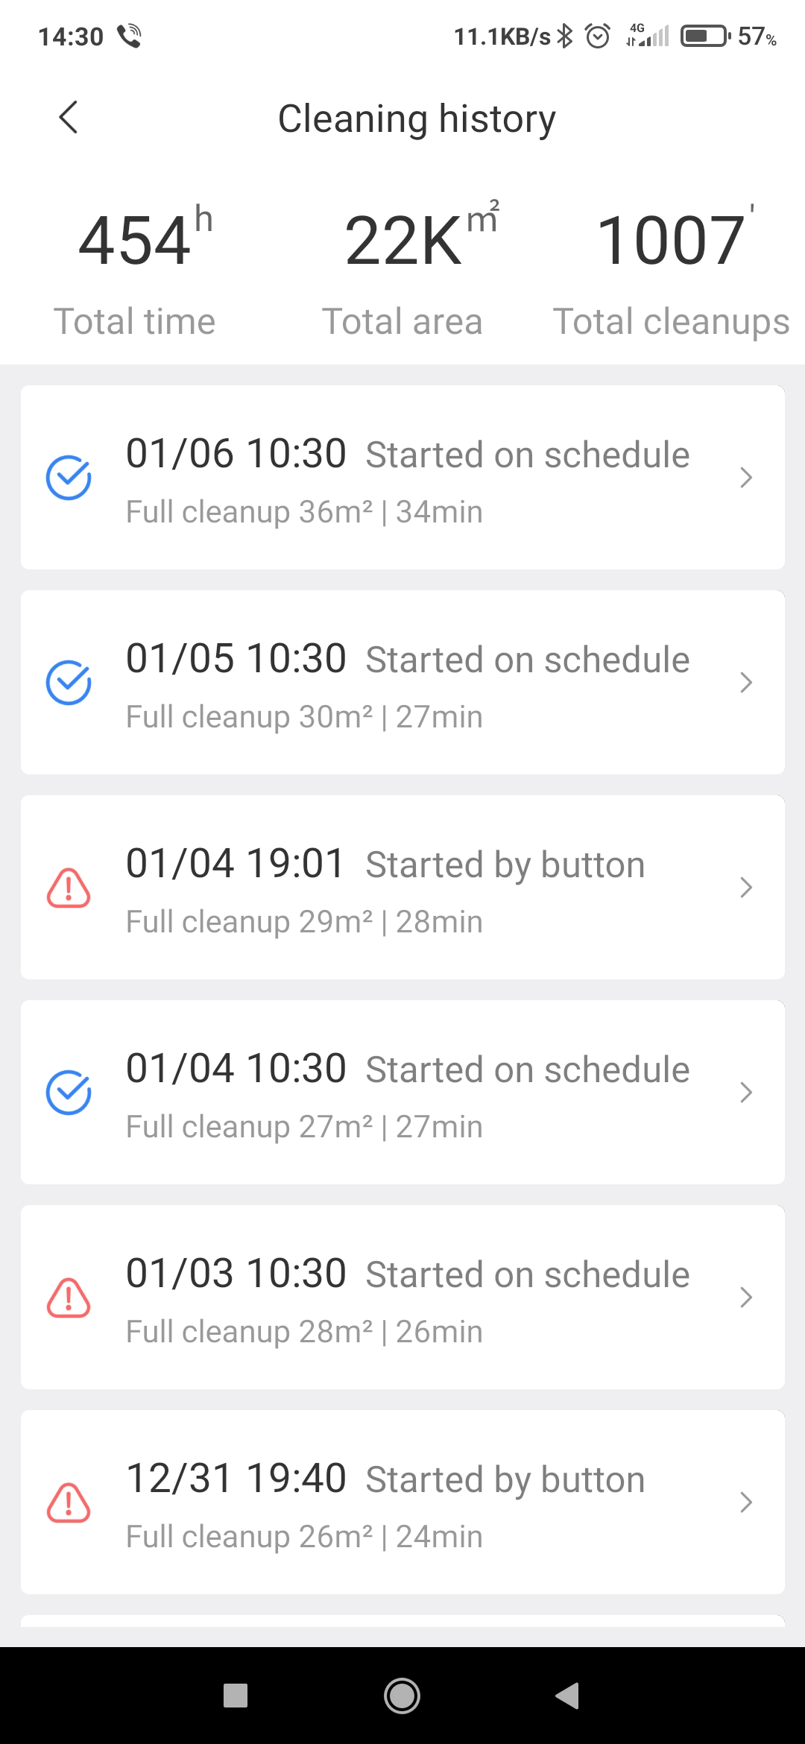Expand 01/06 10:30 entry chevron
Viewport: 805px width, 1744px height.
[x=745, y=477]
